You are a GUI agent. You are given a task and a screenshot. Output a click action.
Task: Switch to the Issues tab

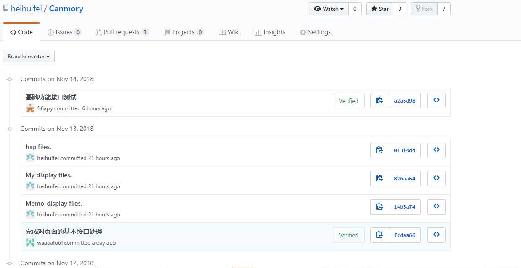point(64,32)
